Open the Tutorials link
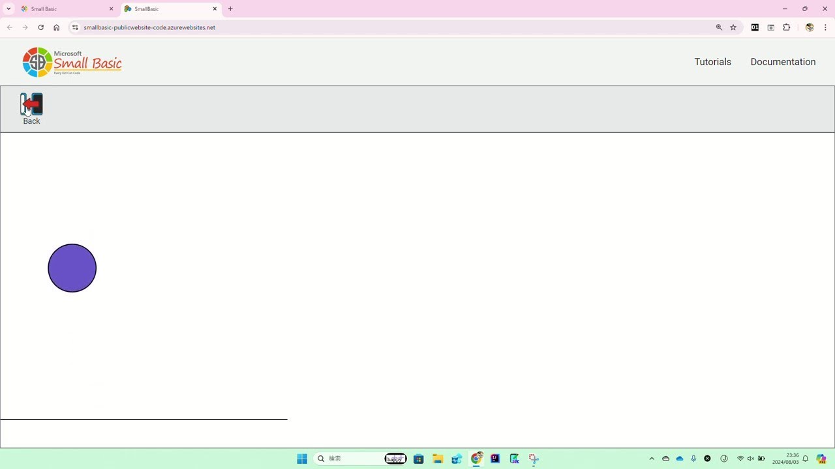 coord(712,61)
